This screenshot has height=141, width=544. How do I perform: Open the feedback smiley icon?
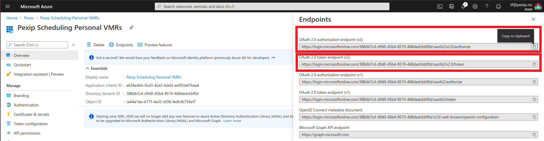(x=499, y=6)
